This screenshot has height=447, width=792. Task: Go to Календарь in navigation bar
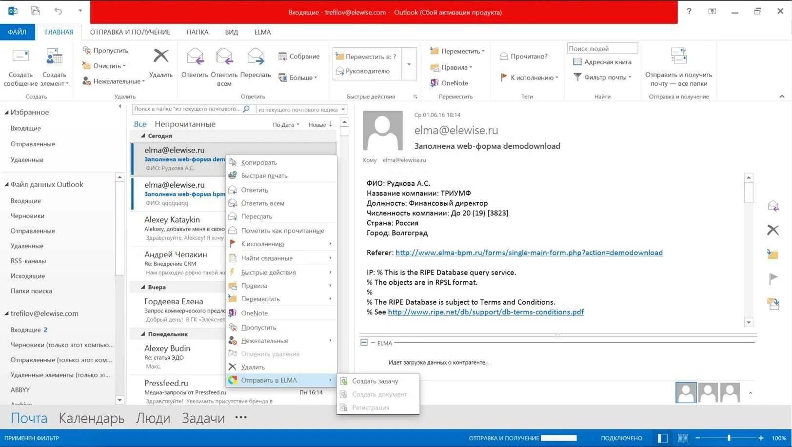click(x=92, y=418)
